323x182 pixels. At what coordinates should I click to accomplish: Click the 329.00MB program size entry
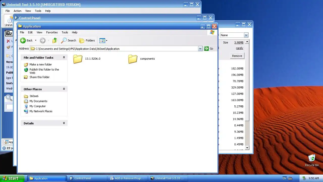(x=237, y=87)
